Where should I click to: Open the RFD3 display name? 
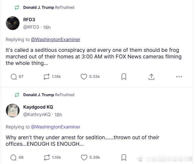(29, 20)
